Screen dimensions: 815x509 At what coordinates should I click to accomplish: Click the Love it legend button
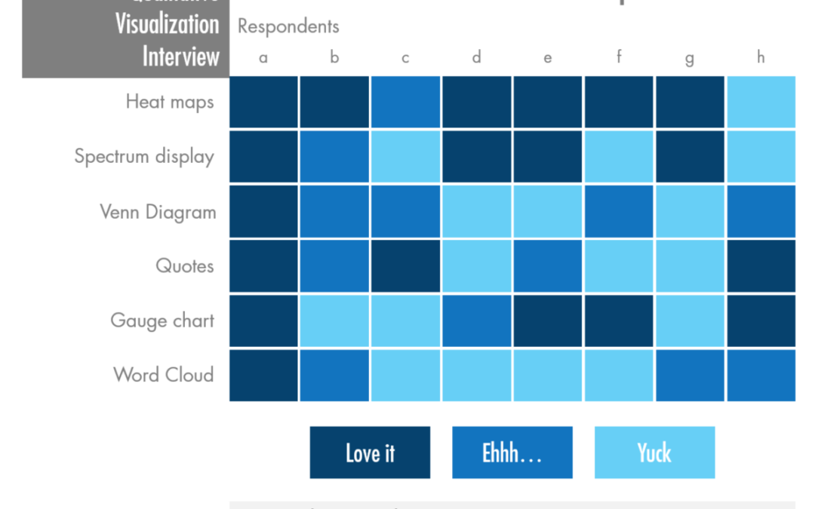370,452
